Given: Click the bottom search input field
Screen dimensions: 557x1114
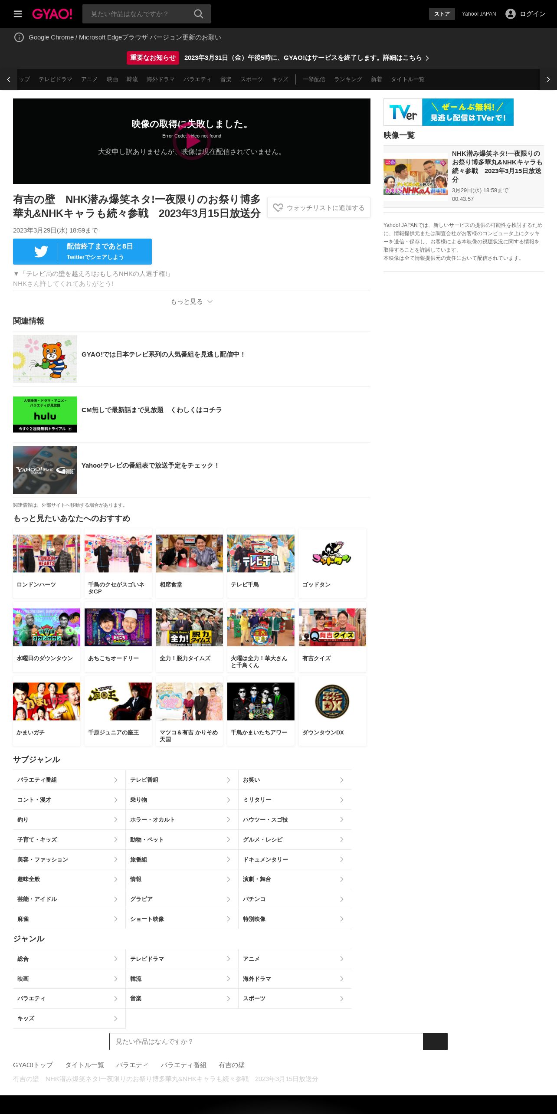Looking at the screenshot, I should pos(266,1042).
